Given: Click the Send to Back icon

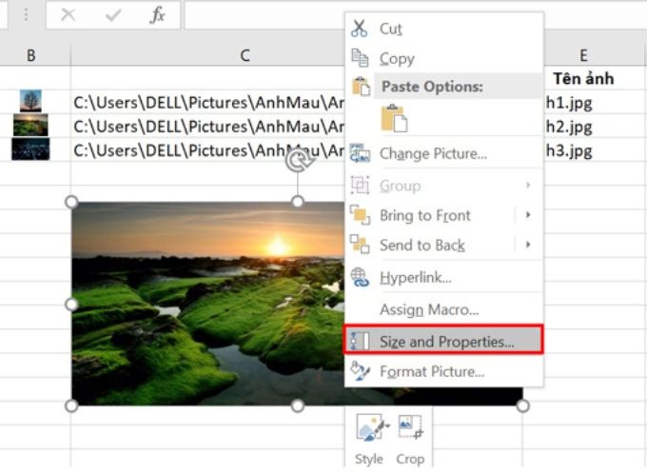Looking at the screenshot, I should (360, 245).
